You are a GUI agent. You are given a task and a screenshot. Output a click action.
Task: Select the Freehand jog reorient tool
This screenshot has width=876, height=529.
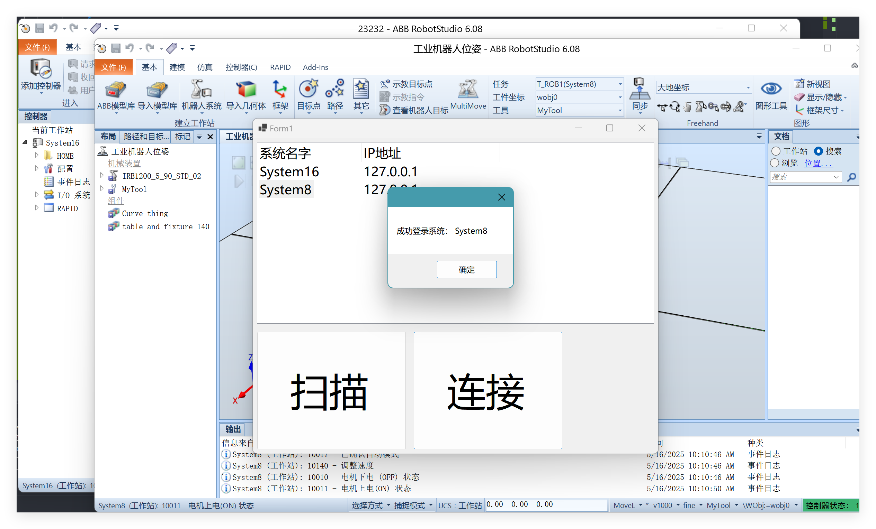pyautogui.click(x=725, y=107)
